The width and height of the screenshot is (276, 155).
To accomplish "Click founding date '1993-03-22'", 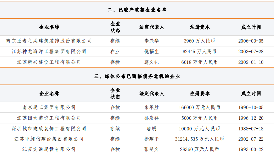I will (x=251, y=149).
